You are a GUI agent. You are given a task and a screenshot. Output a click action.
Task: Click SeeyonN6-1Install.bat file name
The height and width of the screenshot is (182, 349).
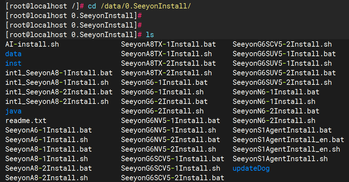[276, 92]
